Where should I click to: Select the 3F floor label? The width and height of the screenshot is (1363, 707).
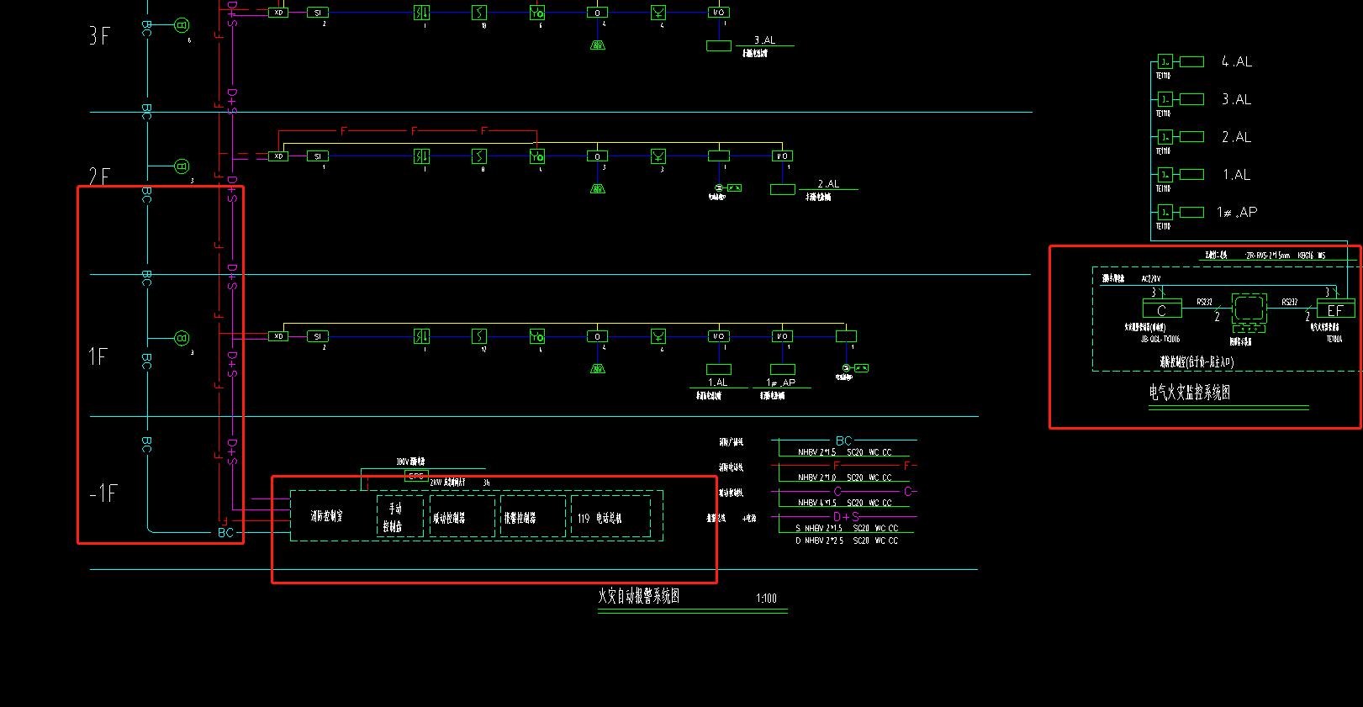(99, 35)
